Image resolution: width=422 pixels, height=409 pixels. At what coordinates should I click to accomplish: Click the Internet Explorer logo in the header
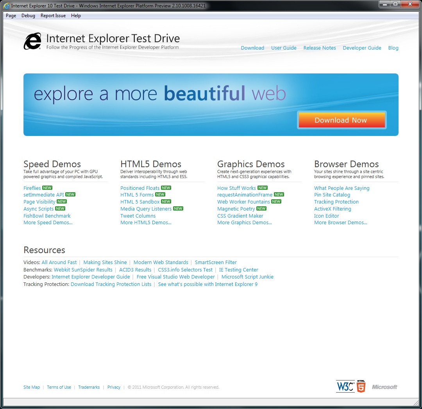click(32, 41)
